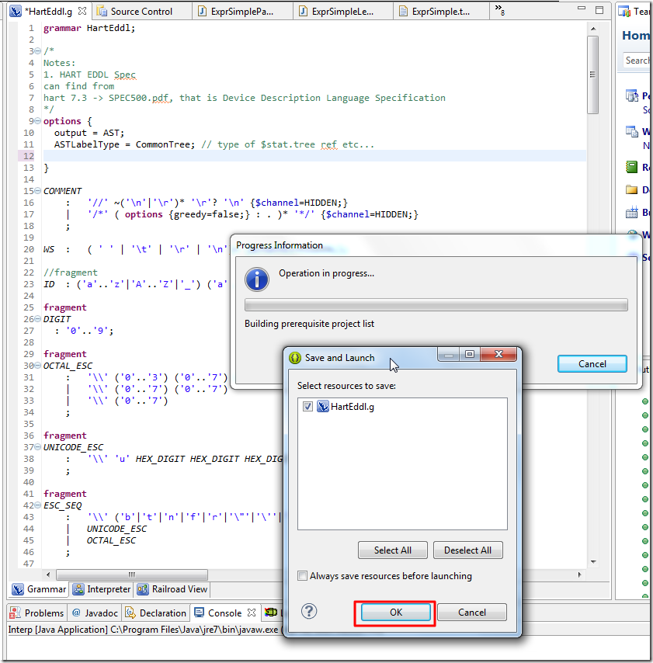Collapse the COMMENT rule at line 15
This screenshot has height=663, width=653.
[x=37, y=191]
